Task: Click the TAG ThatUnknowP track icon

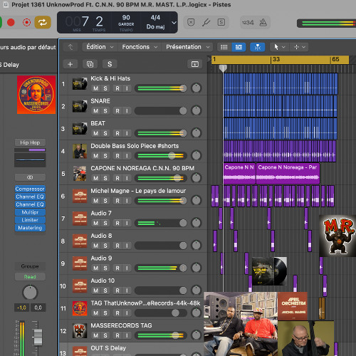Action: [x=80, y=308]
